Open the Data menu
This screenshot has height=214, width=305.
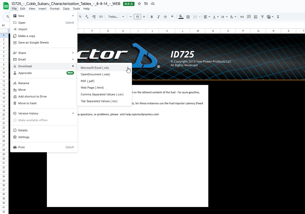click(x=66, y=9)
